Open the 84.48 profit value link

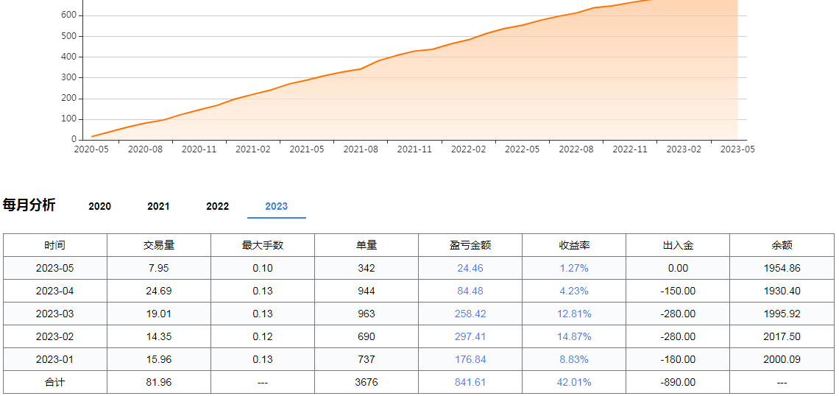(470, 291)
